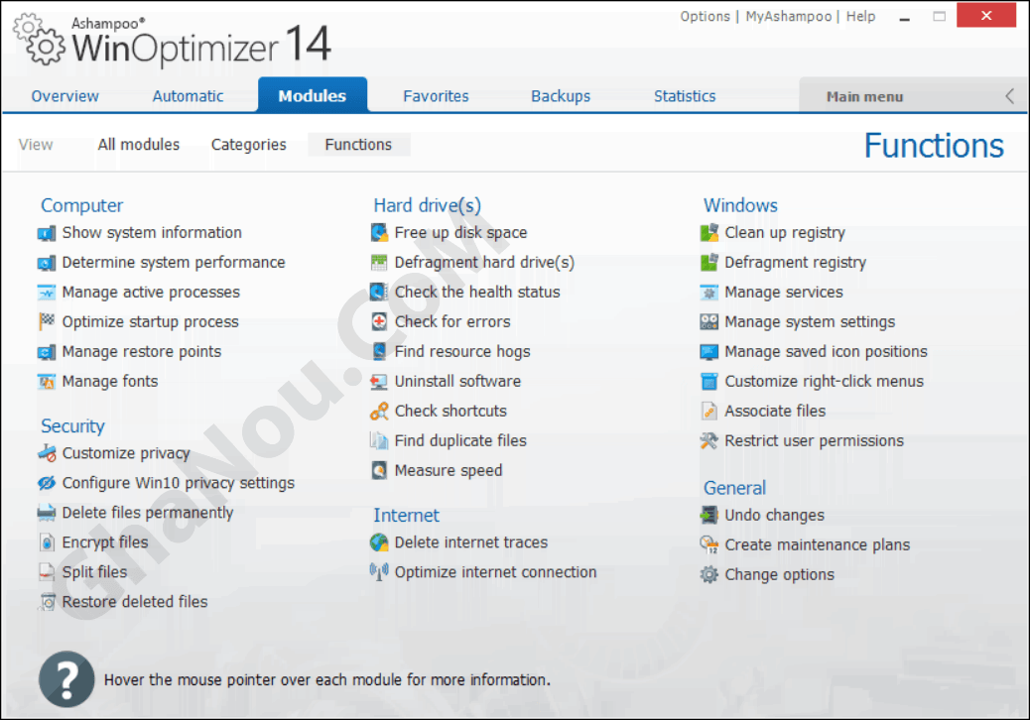1030x720 pixels.
Task: Open Manage active processes via its icon
Action: [x=47, y=293]
